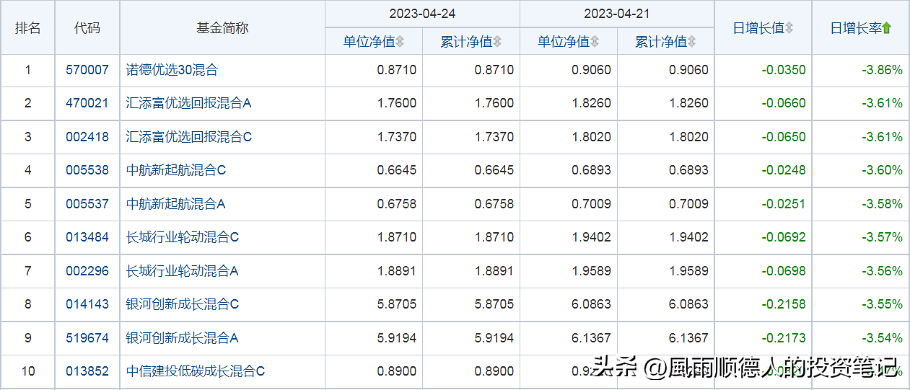The height and width of the screenshot is (390, 910).
Task: Select 累计净值 5.8705 under 2023-04-24
Action: (x=494, y=304)
